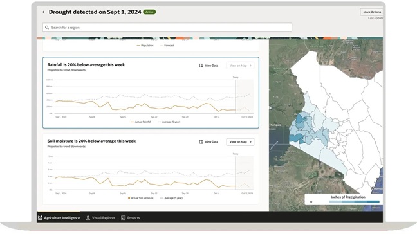
Task: Click View on Map in the Rainfall card
Action: click(x=240, y=66)
